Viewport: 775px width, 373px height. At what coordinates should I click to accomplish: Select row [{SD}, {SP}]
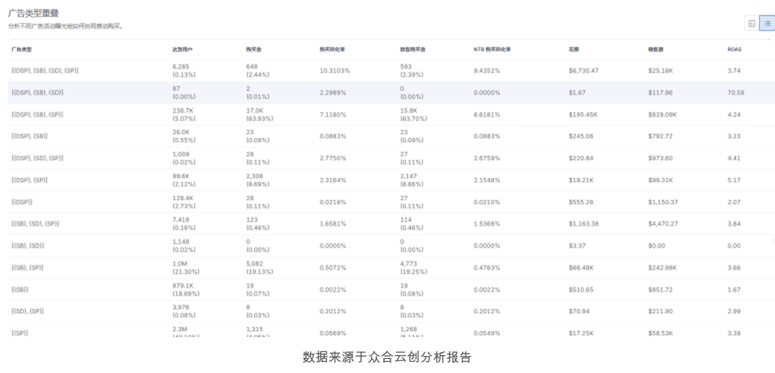tap(391, 311)
